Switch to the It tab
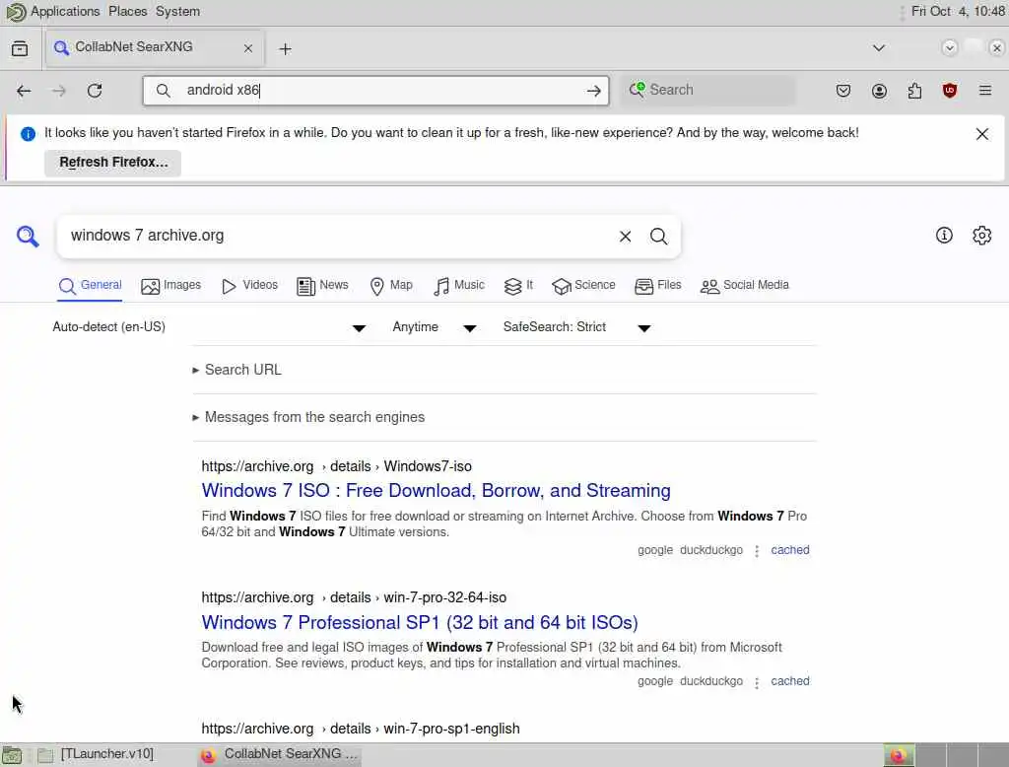 pos(518,285)
